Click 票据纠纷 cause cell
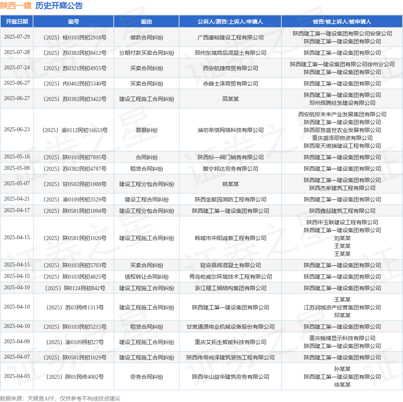 [x=146, y=130]
